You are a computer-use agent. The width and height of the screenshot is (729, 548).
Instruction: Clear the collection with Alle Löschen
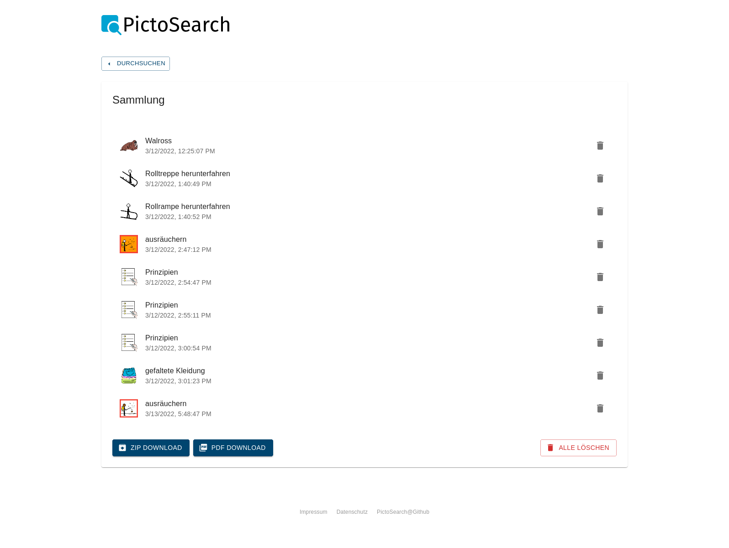pos(578,448)
